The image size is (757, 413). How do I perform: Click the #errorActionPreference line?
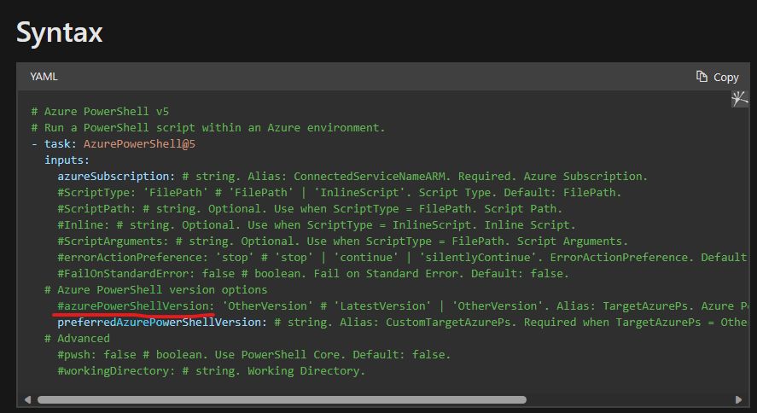[x=402, y=257]
